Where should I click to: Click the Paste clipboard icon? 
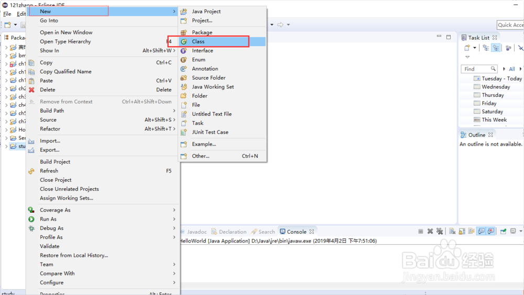click(31, 81)
